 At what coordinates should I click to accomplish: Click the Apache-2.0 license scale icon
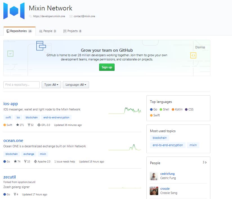35,161
